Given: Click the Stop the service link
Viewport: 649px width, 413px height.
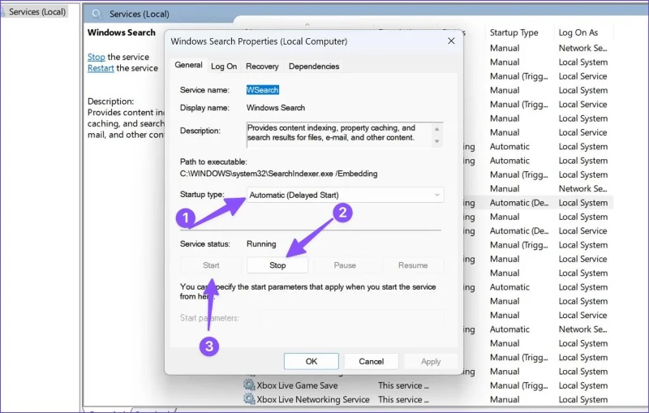Looking at the screenshot, I should pyautogui.click(x=96, y=57).
